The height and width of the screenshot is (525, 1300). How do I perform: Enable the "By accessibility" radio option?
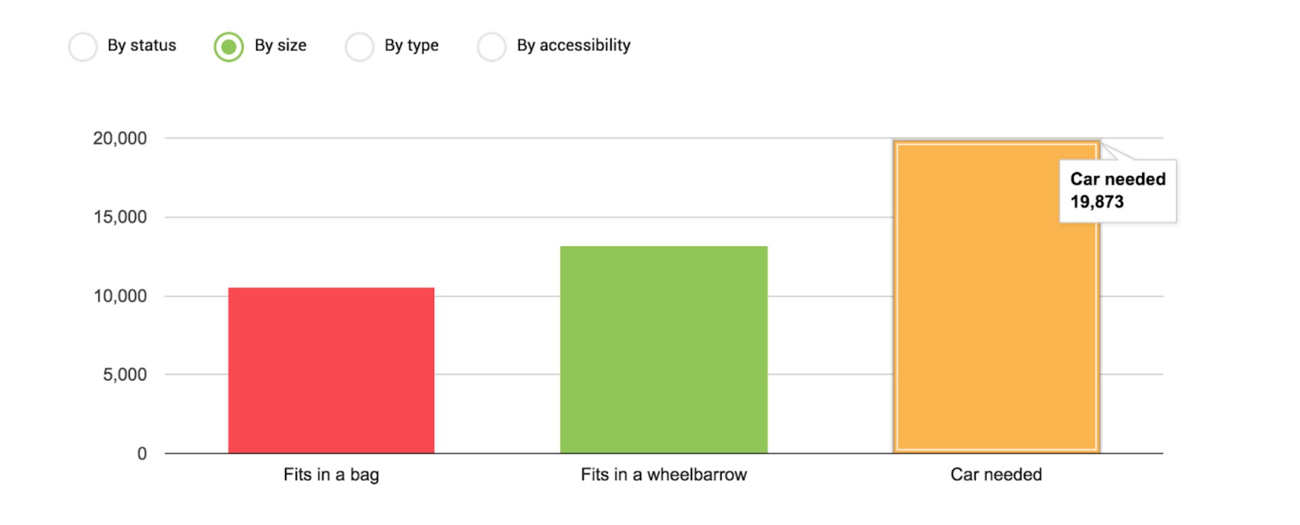click(492, 47)
